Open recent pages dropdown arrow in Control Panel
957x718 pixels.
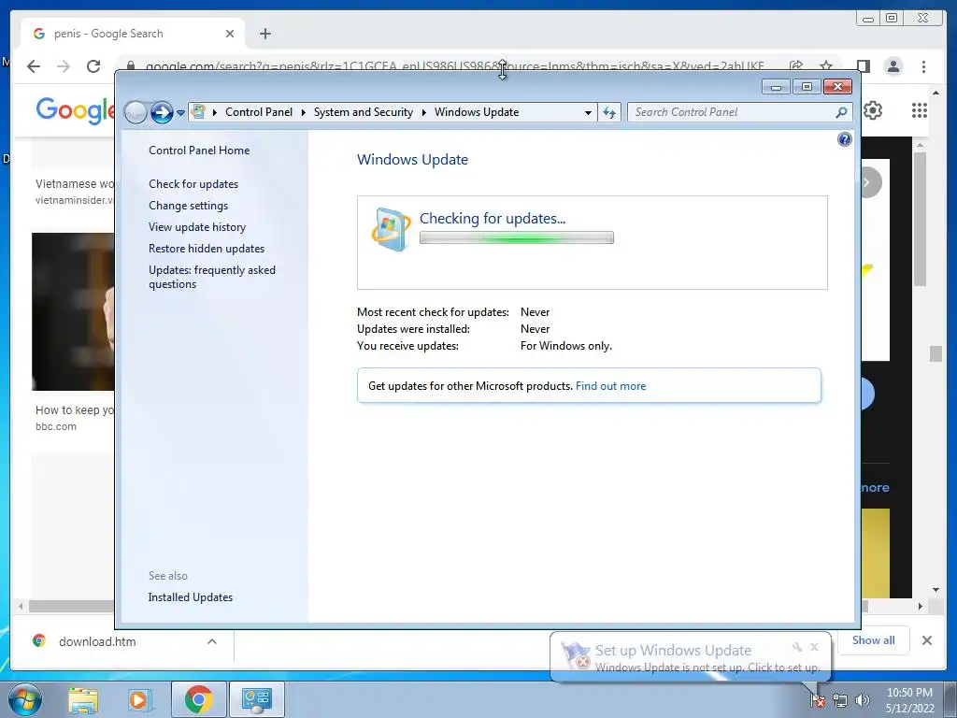[x=180, y=112]
